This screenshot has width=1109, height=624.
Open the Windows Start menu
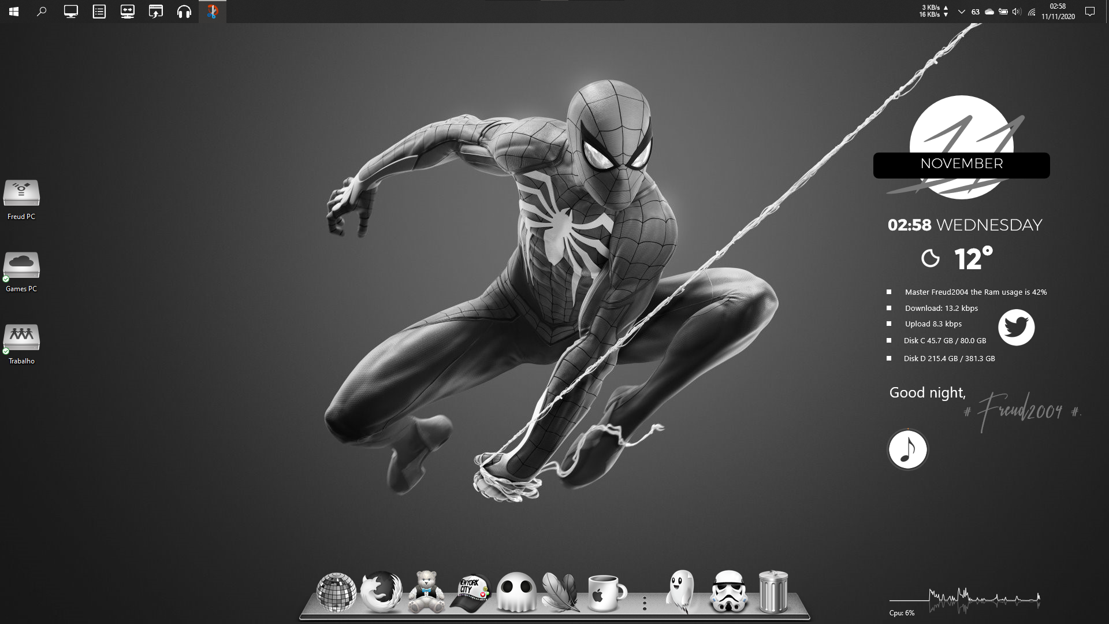point(14,12)
